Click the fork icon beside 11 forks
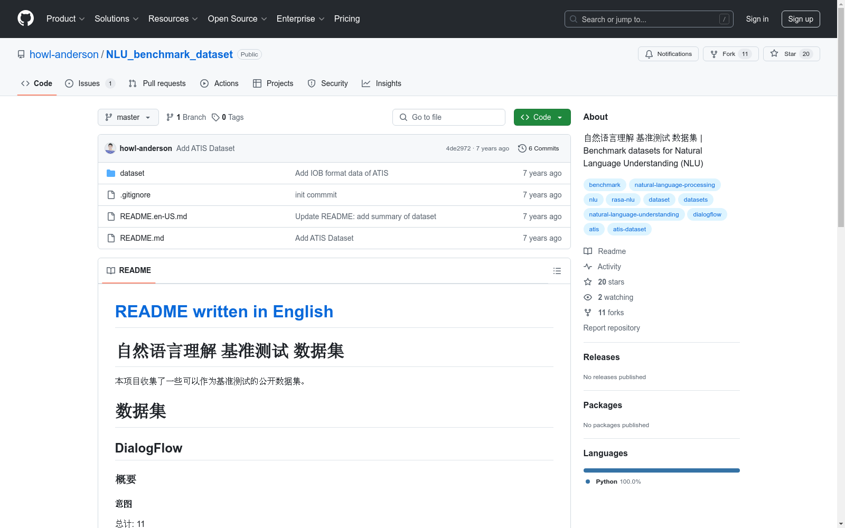 588,313
